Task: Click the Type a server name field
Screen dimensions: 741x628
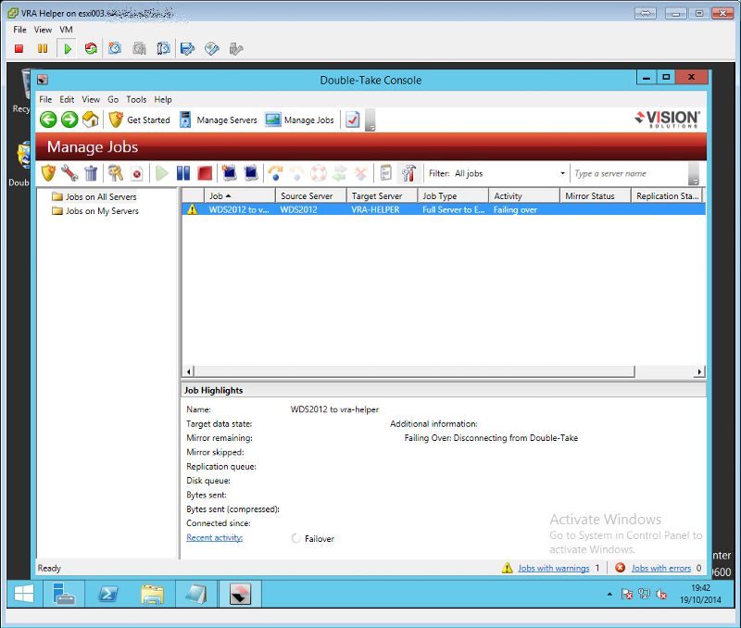Action: tap(630, 173)
